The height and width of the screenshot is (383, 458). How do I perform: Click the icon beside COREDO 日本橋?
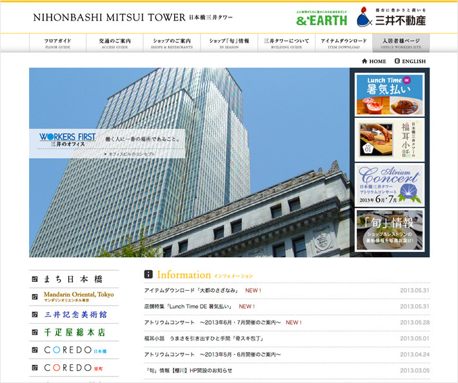[x=35, y=349]
